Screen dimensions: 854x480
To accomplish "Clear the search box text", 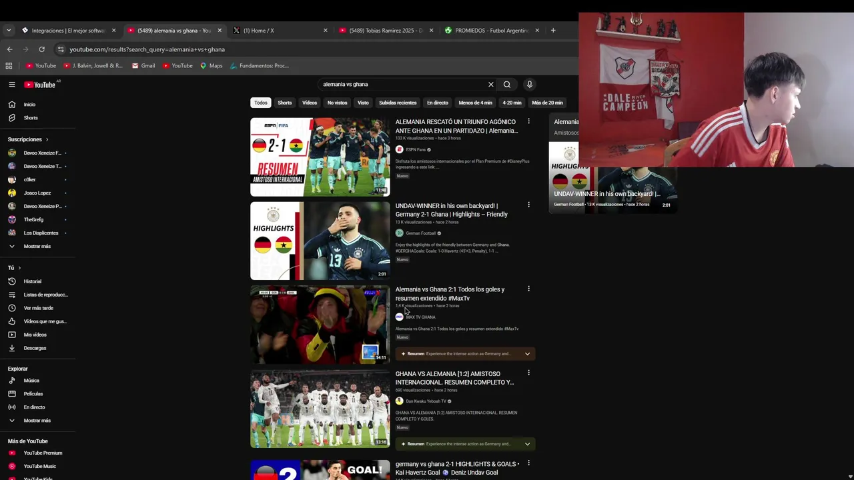I will (x=491, y=85).
